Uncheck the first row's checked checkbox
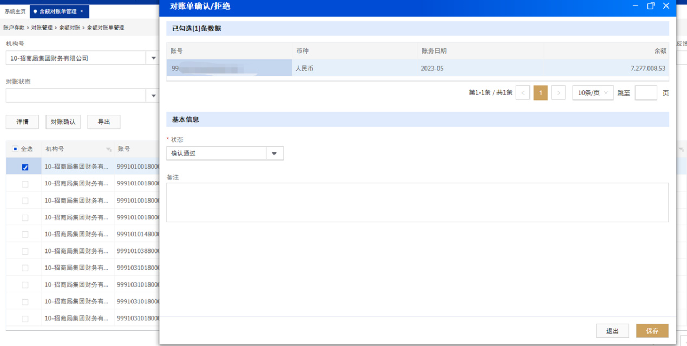This screenshot has height=346, width=687. (25, 167)
